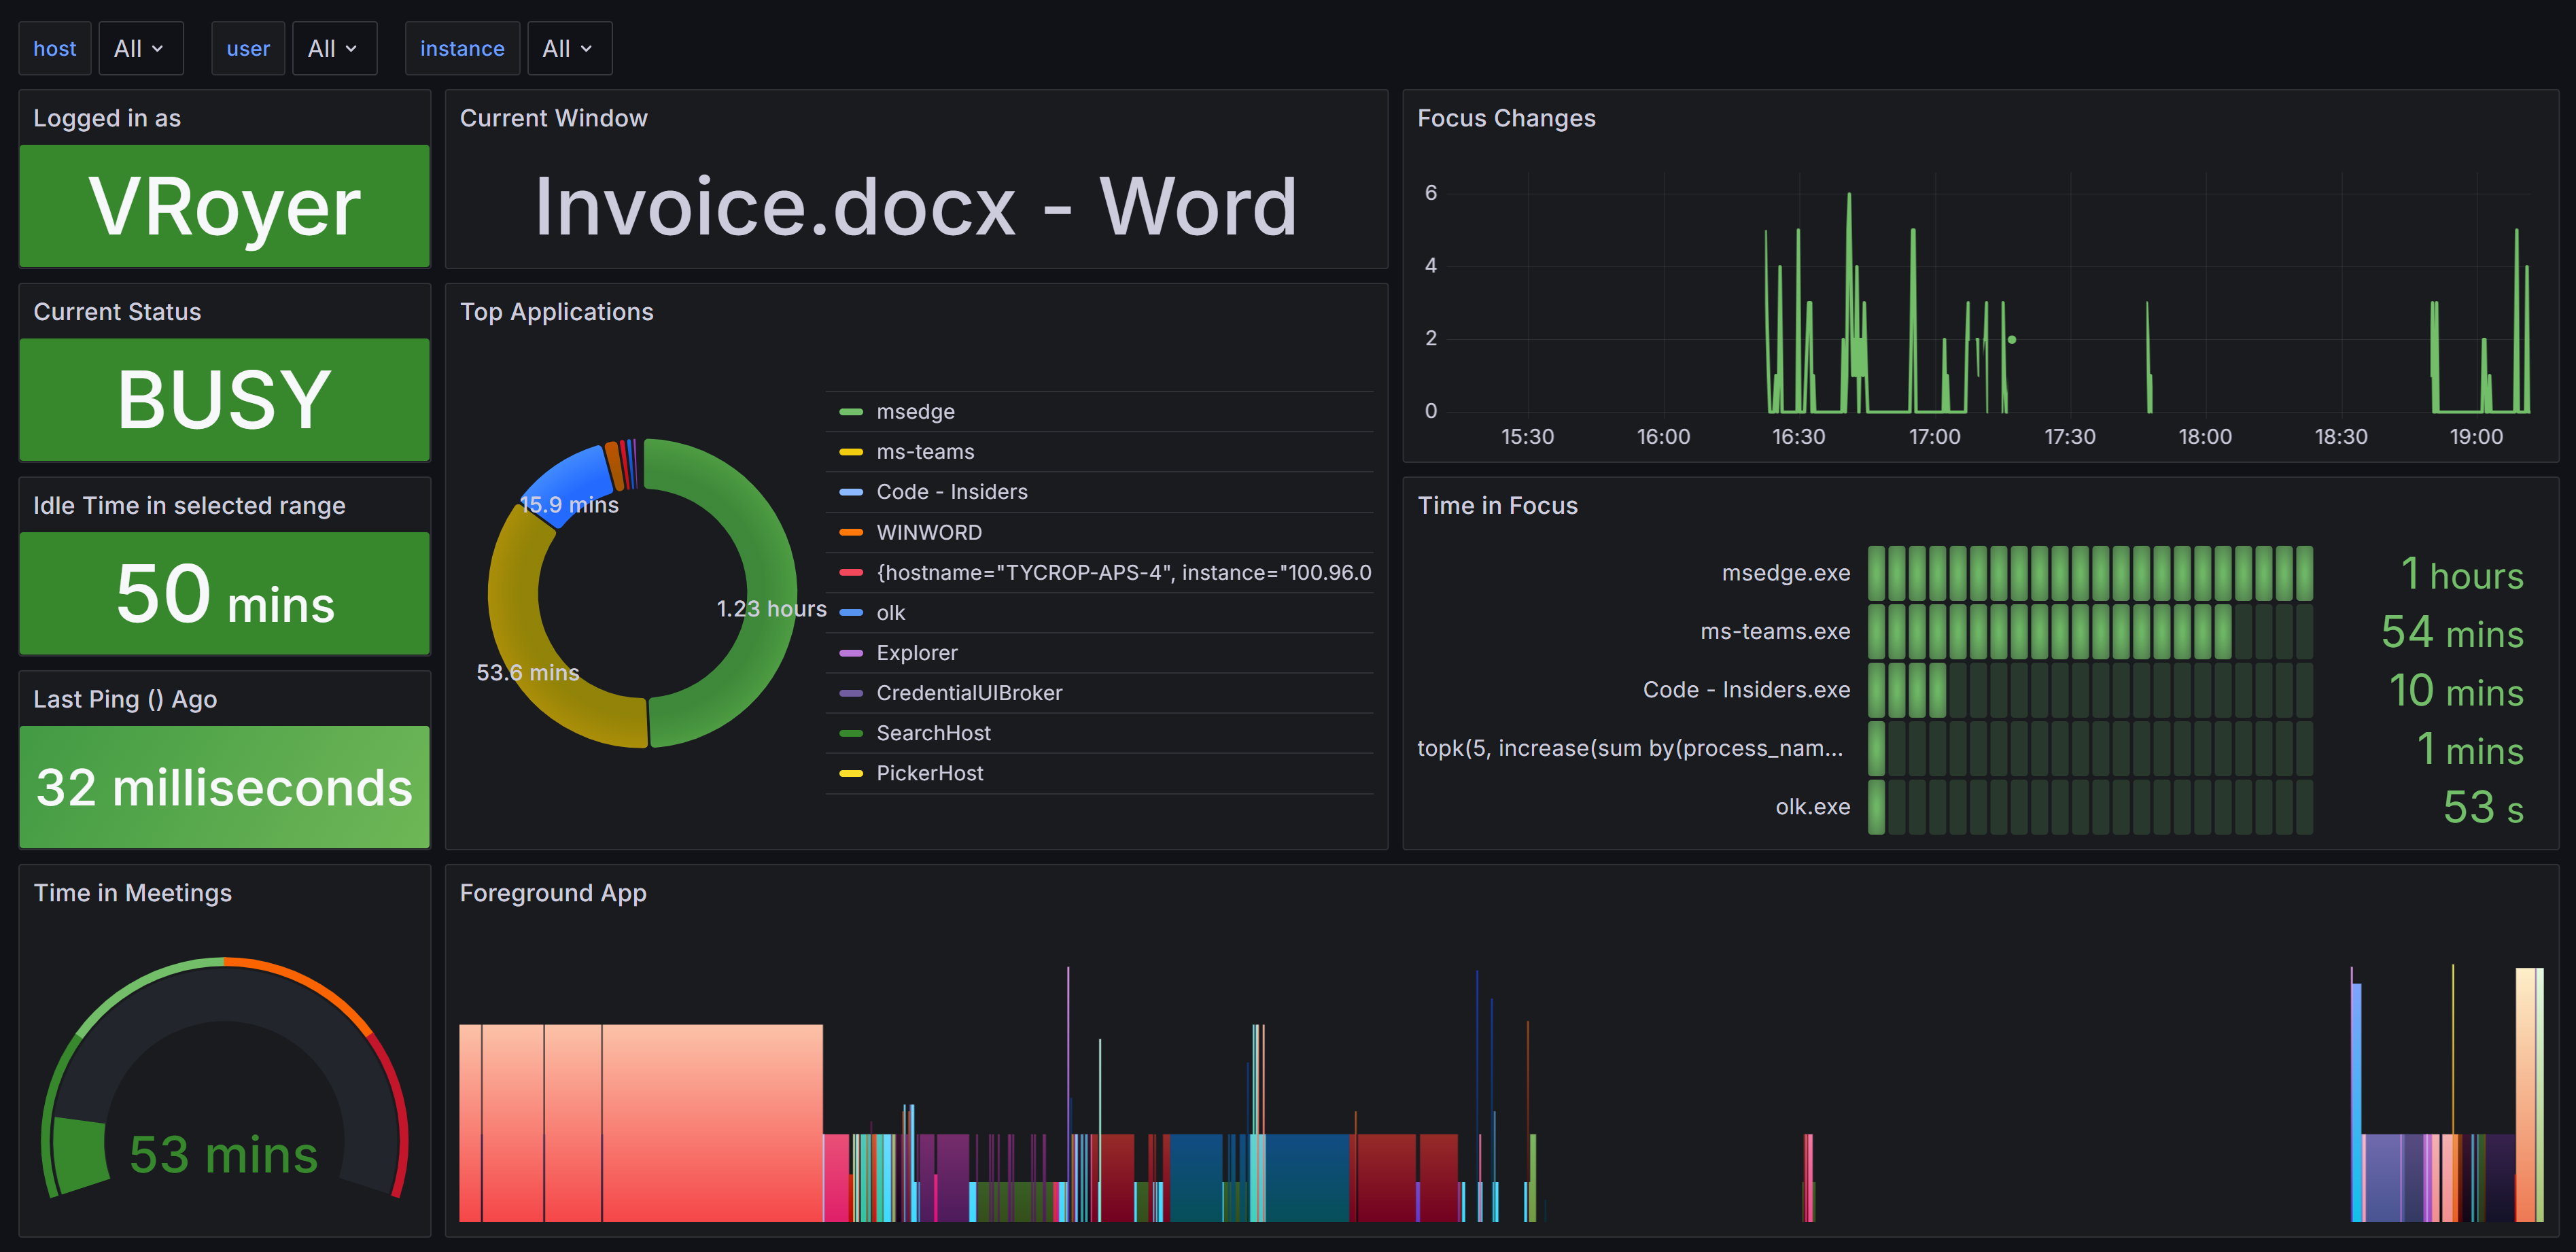Click the PickerHost legend entry
The height and width of the screenshot is (1252, 2576).
929,773
